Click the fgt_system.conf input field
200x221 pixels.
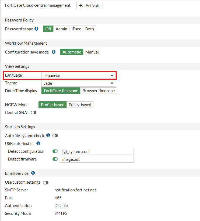point(97,152)
